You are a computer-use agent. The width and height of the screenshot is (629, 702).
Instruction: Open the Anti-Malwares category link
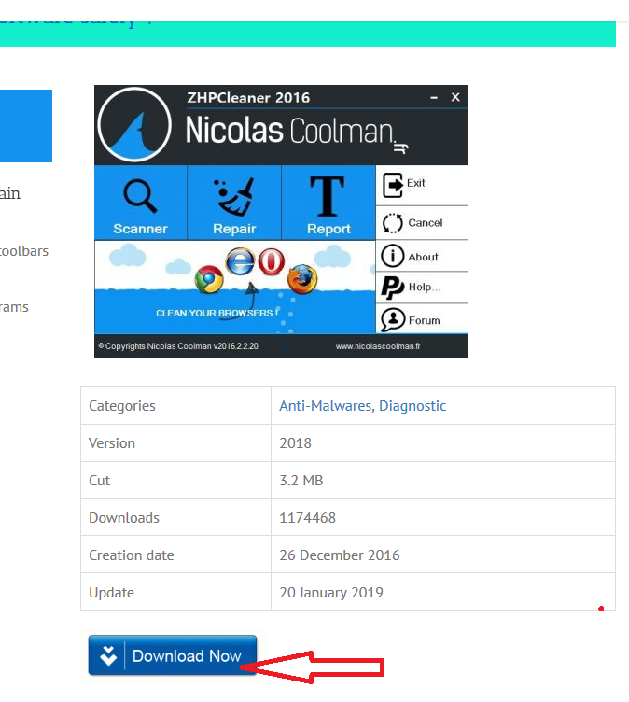pyautogui.click(x=325, y=406)
